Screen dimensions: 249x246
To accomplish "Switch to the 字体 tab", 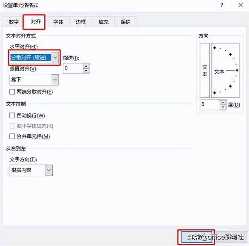I will click(58, 22).
